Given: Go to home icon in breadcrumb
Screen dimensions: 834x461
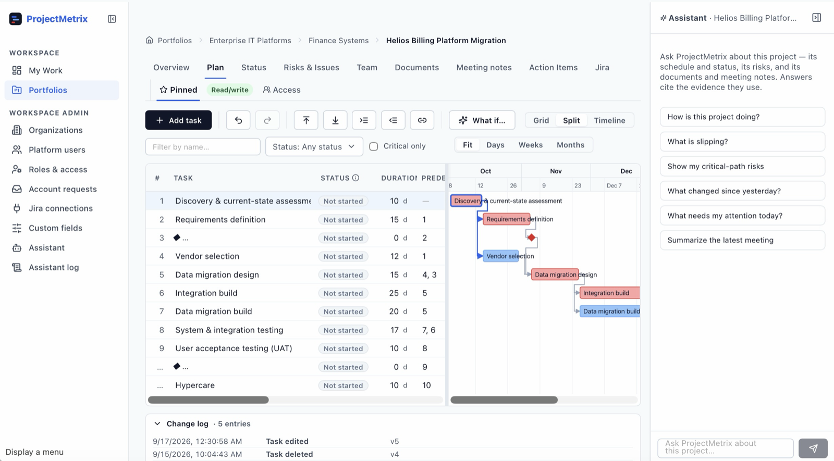Looking at the screenshot, I should click(150, 40).
